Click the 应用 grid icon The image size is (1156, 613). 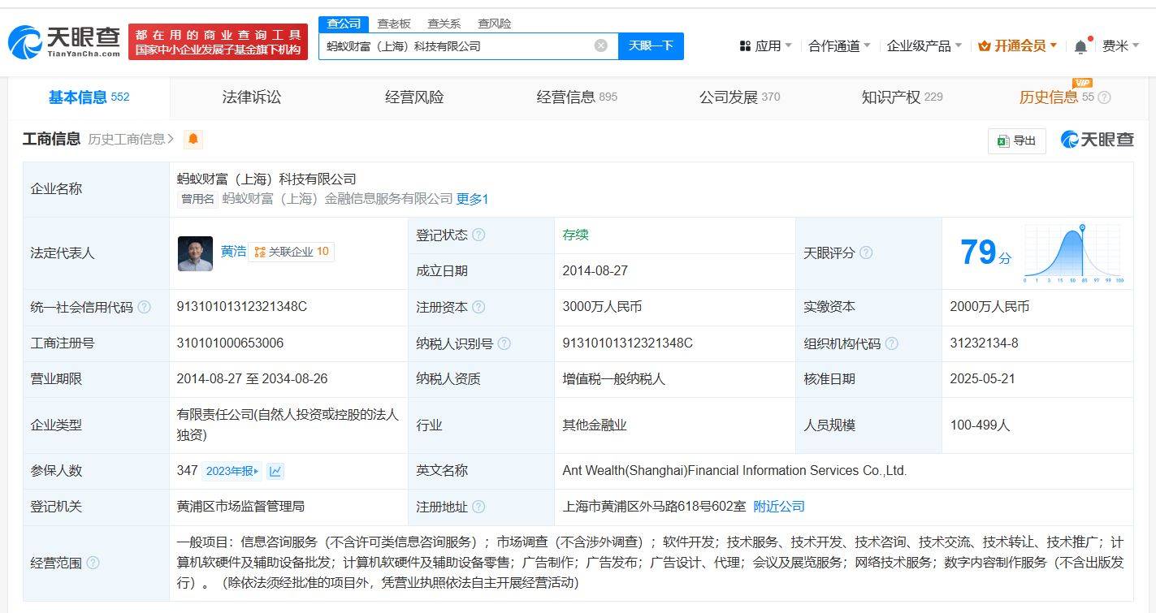tap(745, 46)
